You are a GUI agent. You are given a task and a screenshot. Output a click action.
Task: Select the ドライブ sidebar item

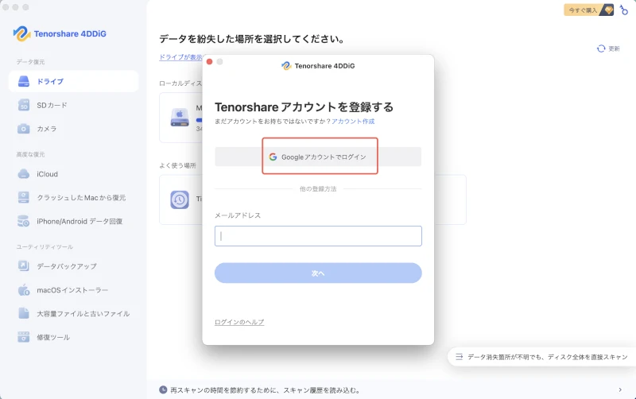pyautogui.click(x=73, y=81)
